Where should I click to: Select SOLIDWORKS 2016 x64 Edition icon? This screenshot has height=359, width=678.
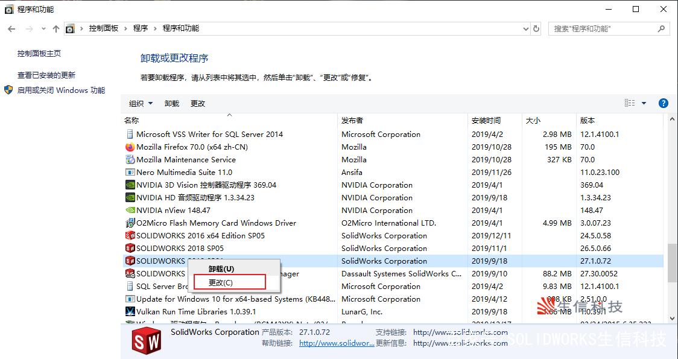(130, 236)
